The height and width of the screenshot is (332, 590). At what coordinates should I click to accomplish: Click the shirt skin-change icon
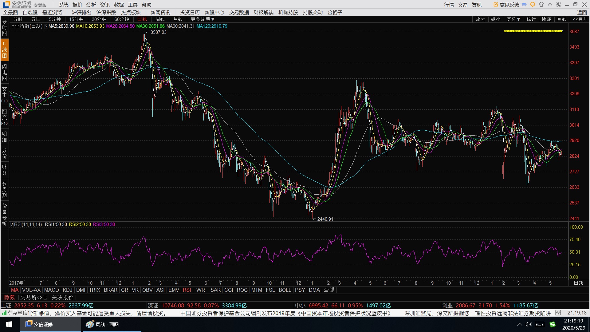pos(541,5)
